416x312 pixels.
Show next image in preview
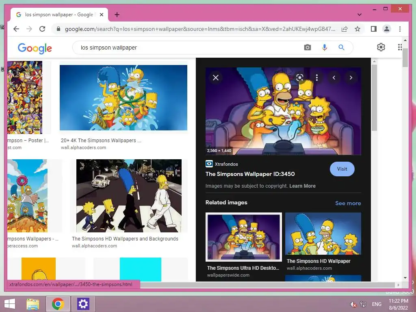[351, 78]
